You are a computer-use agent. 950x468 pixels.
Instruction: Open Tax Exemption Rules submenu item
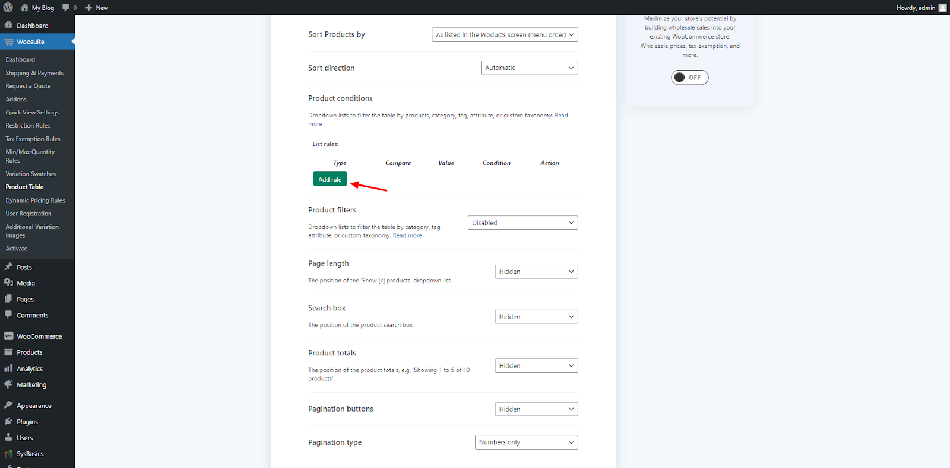(33, 139)
